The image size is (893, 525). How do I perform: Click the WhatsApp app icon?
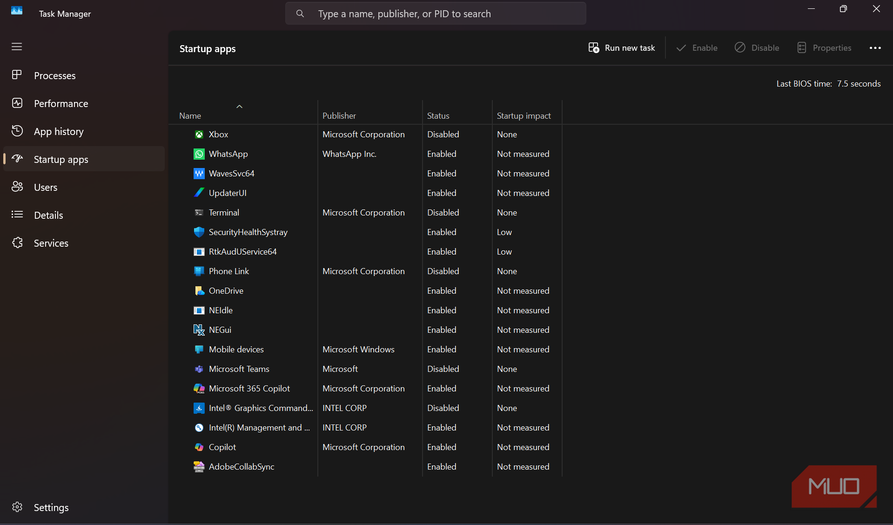click(x=199, y=154)
